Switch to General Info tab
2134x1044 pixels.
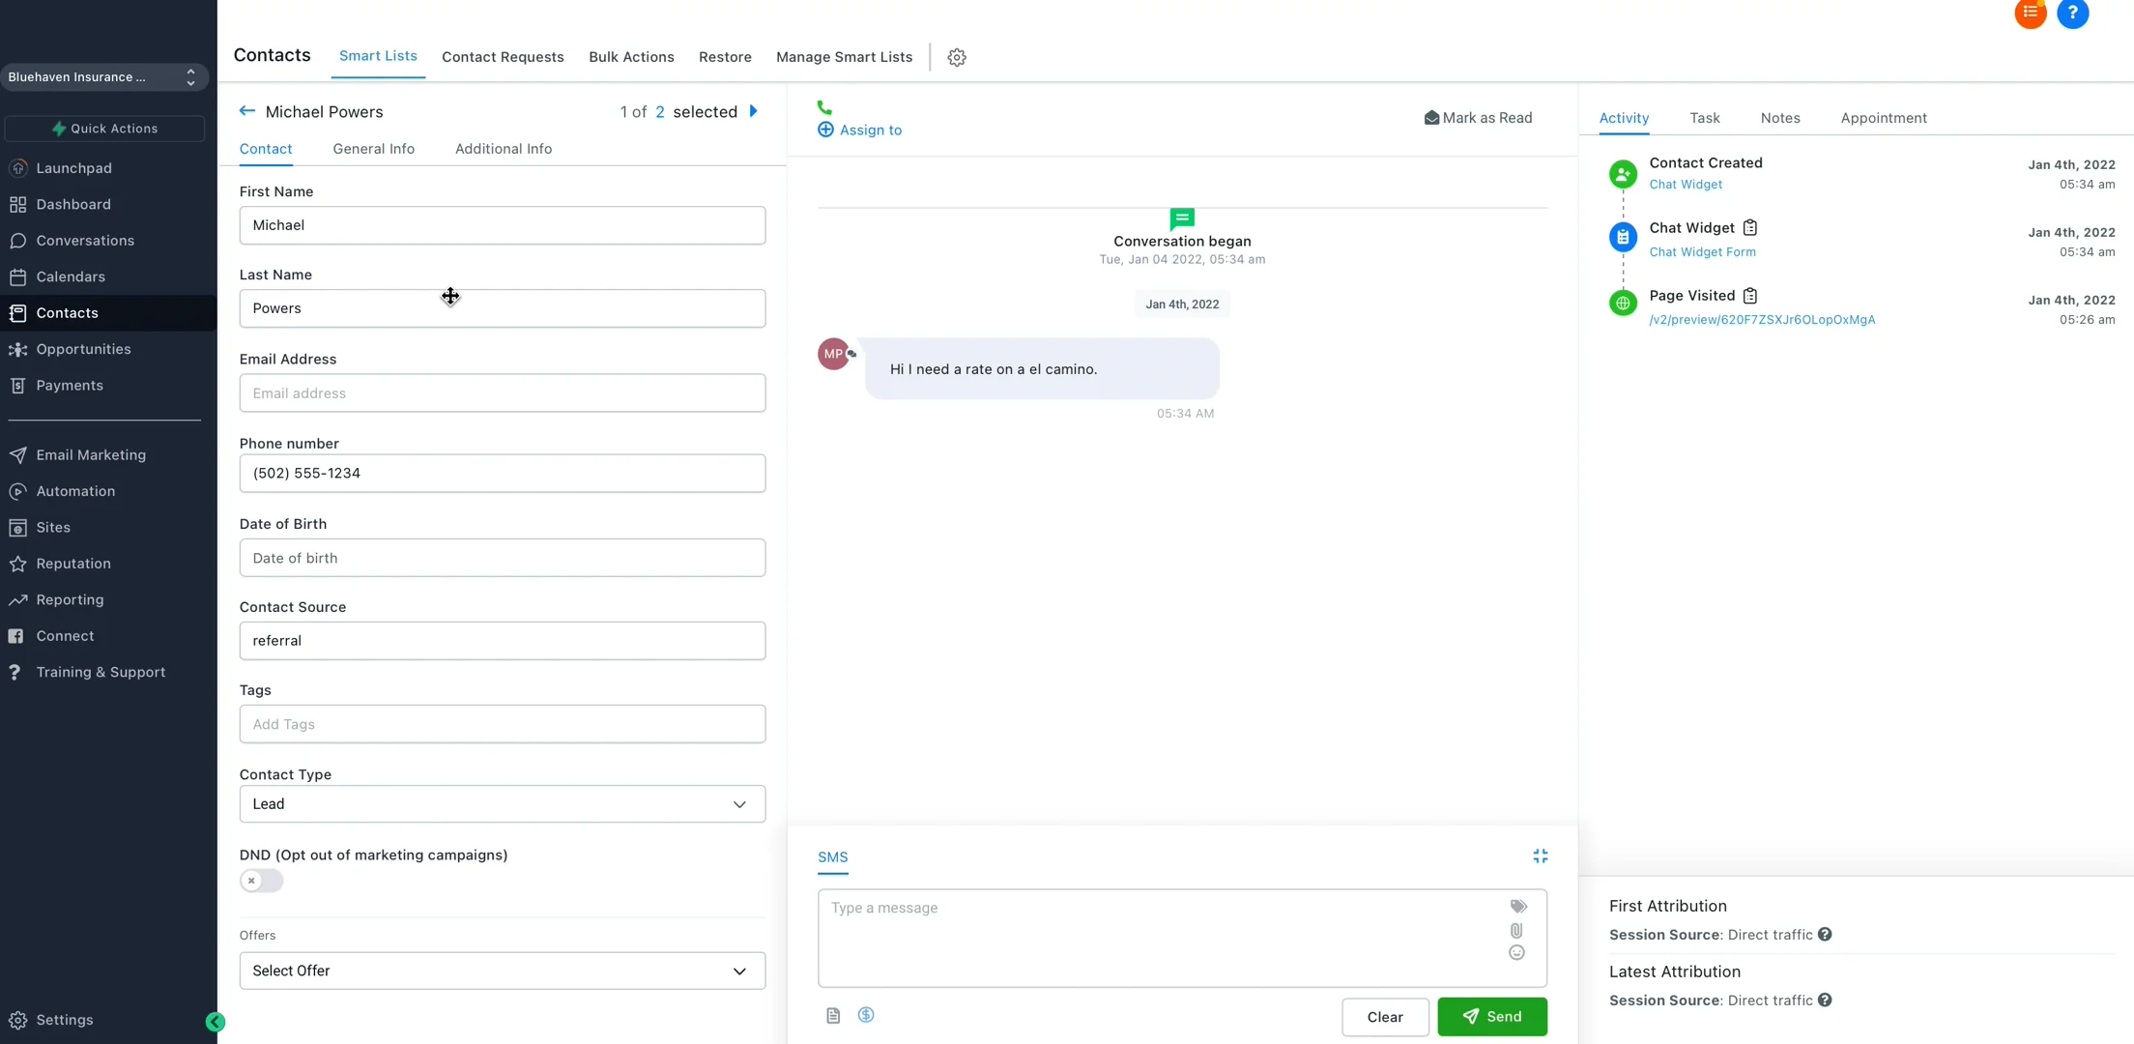[x=374, y=149]
